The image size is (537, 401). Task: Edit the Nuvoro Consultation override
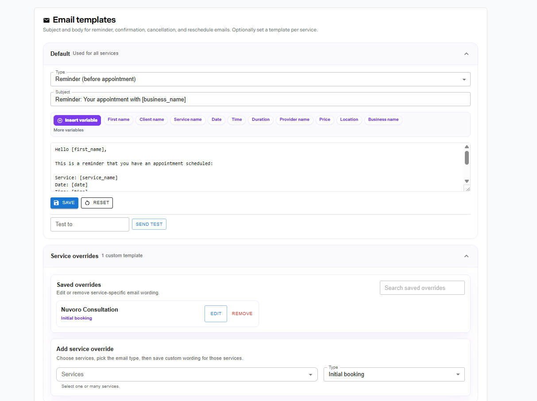[216, 314]
